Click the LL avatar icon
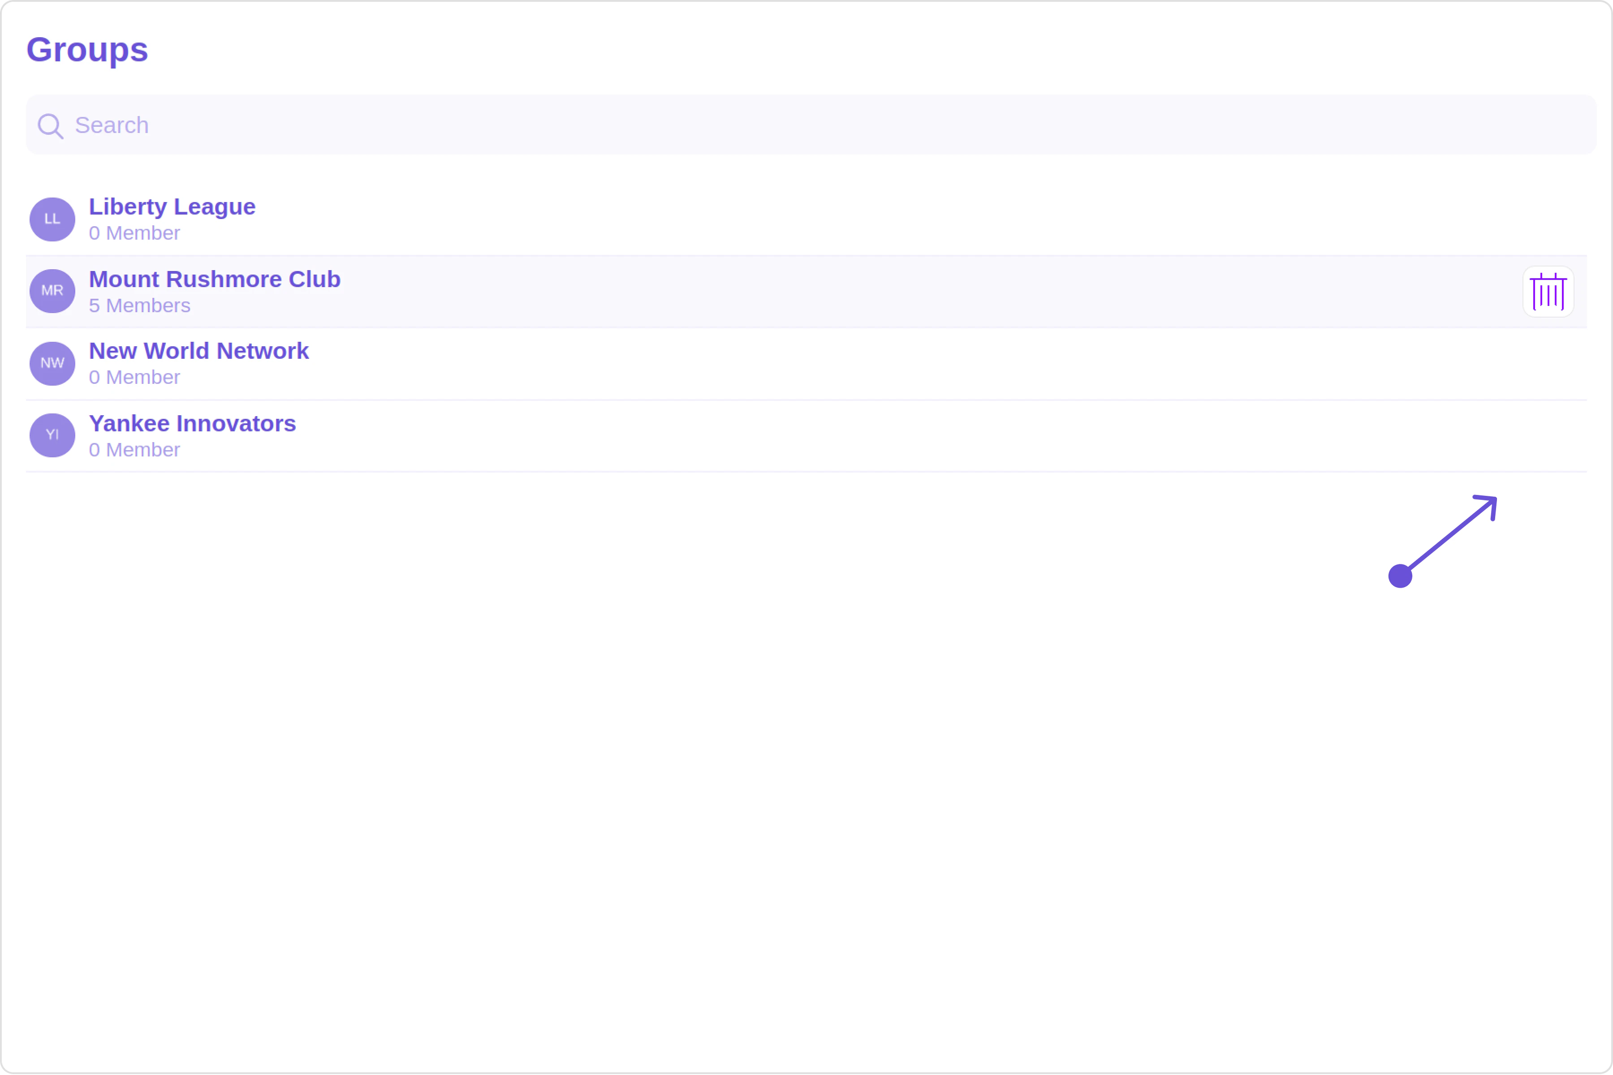1613x1075 pixels. pyautogui.click(x=52, y=219)
